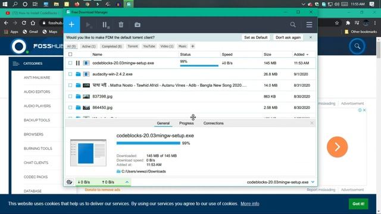Click Got it! cookie button
Viewport: 381px width, 214px height.
click(358, 204)
